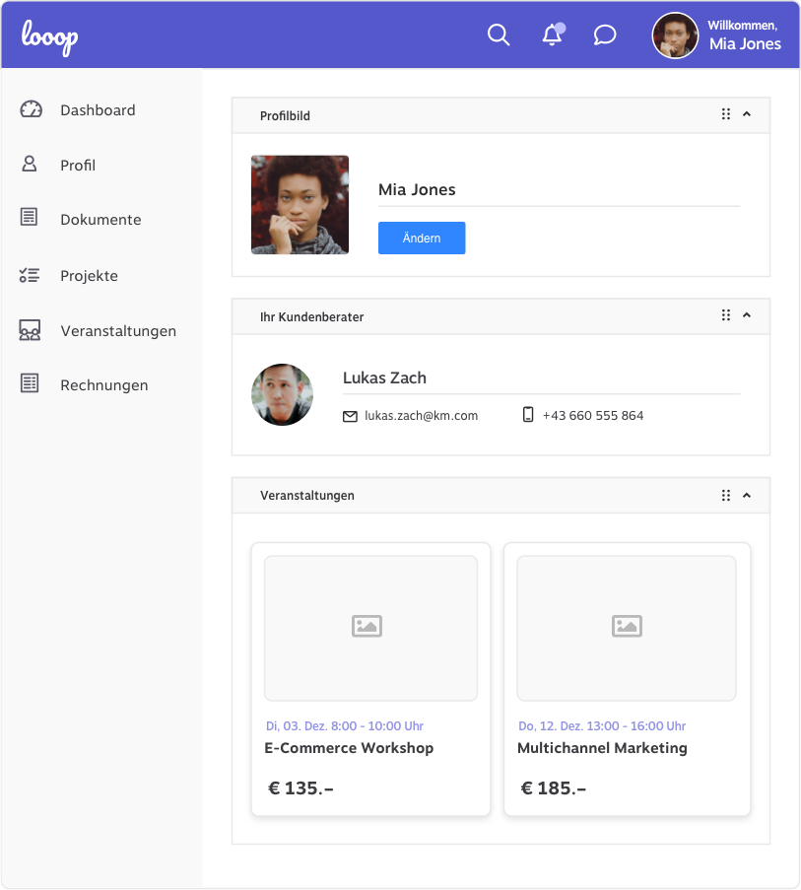The width and height of the screenshot is (801, 890).
Task: Open the E-Commerce Workshop event card
Action: pyautogui.click(x=370, y=679)
